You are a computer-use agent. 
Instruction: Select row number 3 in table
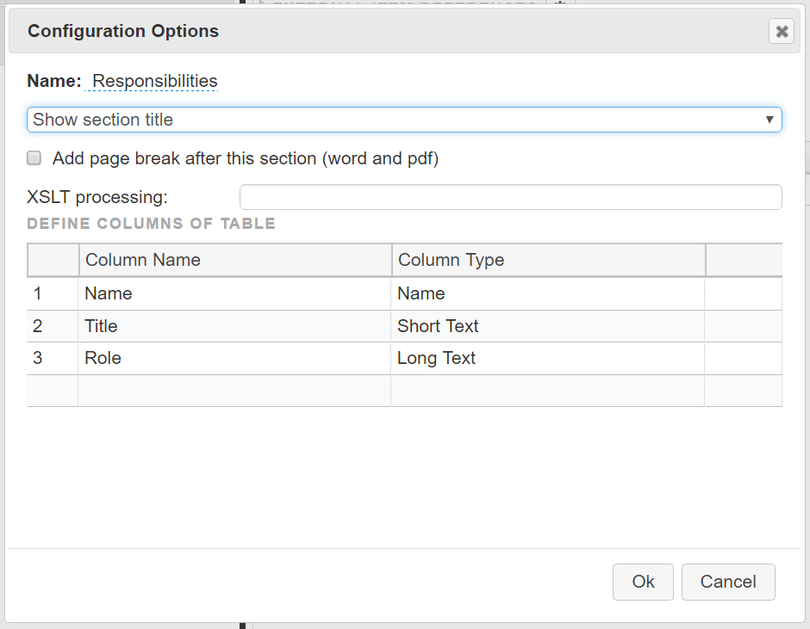click(53, 358)
